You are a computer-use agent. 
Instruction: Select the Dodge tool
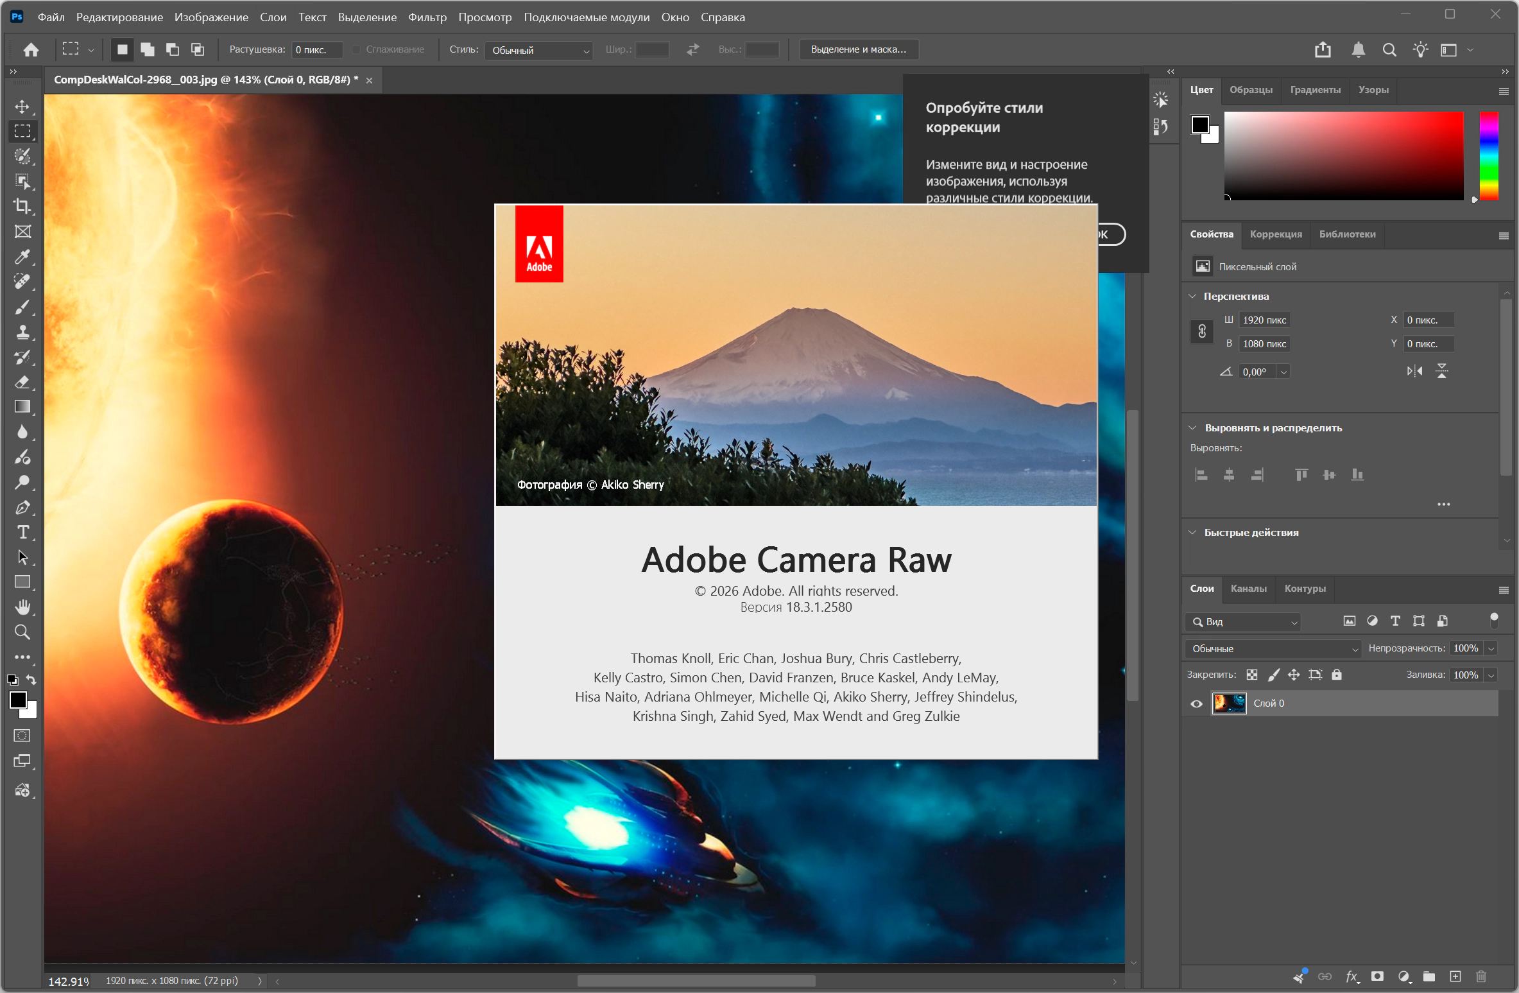point(22,482)
